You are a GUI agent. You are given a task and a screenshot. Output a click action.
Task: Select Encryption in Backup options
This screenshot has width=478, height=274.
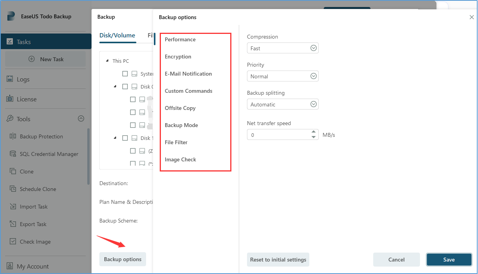click(178, 57)
